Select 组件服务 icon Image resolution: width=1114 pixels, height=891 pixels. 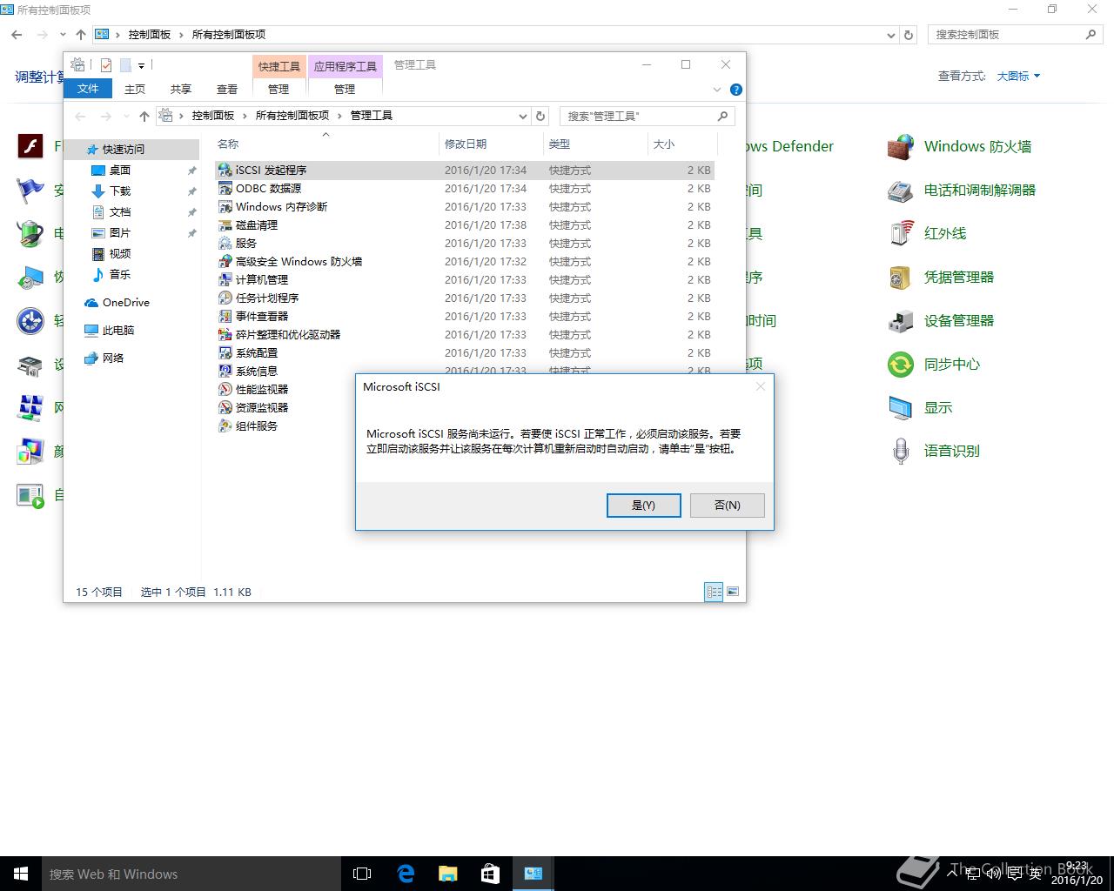[x=225, y=425]
